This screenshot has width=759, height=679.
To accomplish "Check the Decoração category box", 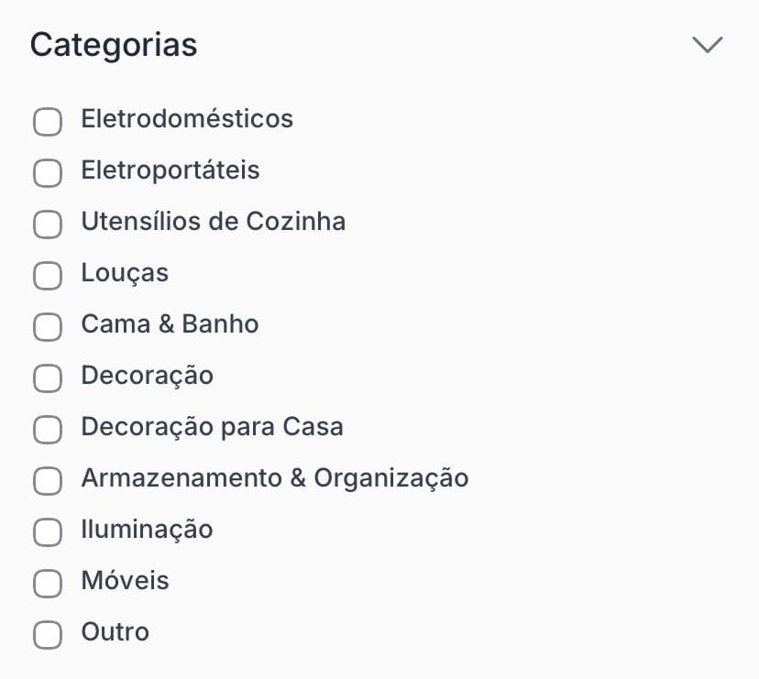I will 48,378.
